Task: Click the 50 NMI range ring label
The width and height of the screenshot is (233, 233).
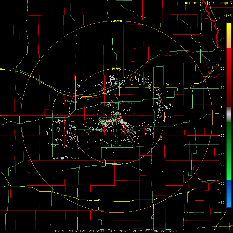Action: pos(116,69)
